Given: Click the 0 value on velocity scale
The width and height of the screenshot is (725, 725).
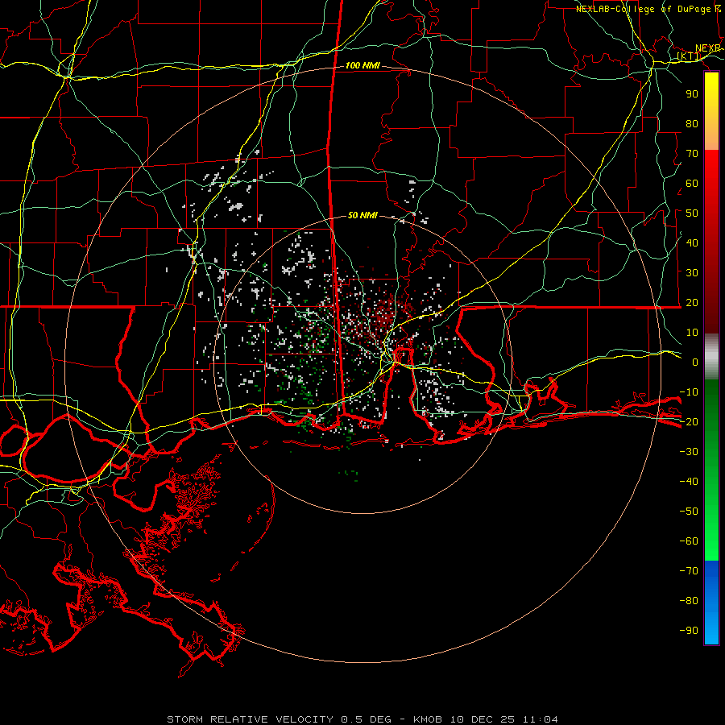Looking at the screenshot, I should click(695, 362).
